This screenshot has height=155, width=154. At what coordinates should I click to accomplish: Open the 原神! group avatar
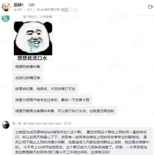coord(6,7)
